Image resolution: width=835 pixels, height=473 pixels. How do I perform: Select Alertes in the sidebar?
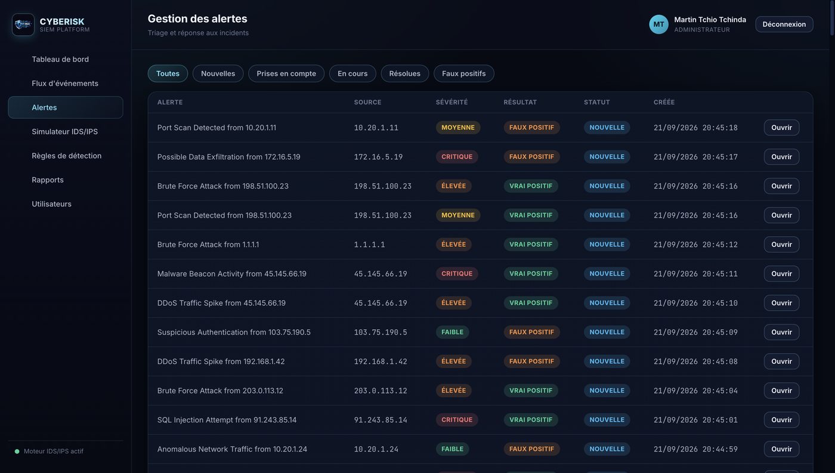coord(66,107)
